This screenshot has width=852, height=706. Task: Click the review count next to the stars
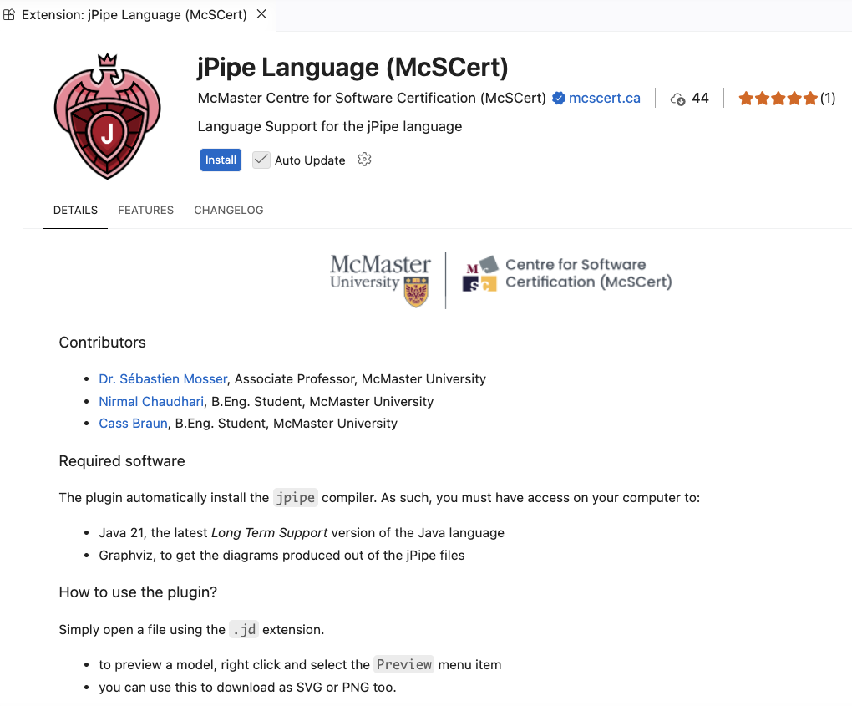click(x=828, y=99)
